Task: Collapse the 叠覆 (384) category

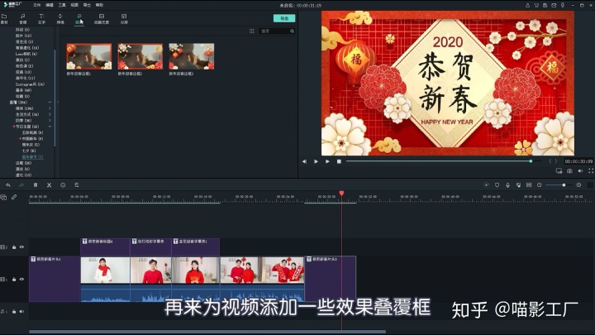Action: [50, 103]
